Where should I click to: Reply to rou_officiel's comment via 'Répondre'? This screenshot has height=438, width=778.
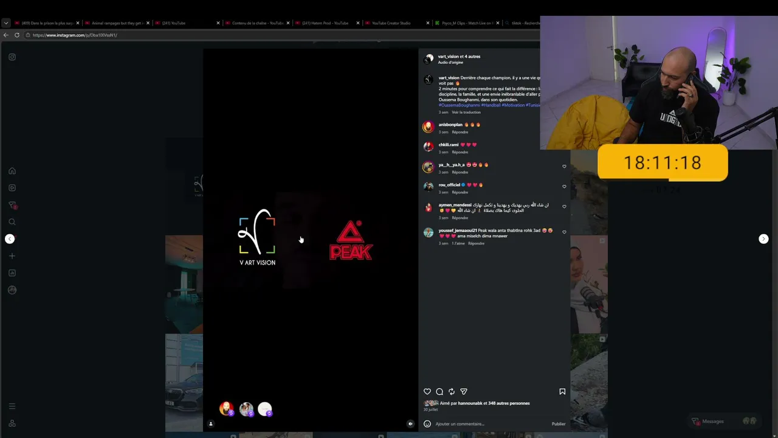pyautogui.click(x=460, y=192)
